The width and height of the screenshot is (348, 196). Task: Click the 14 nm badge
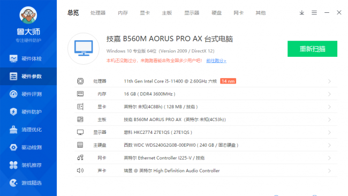(x=228, y=81)
